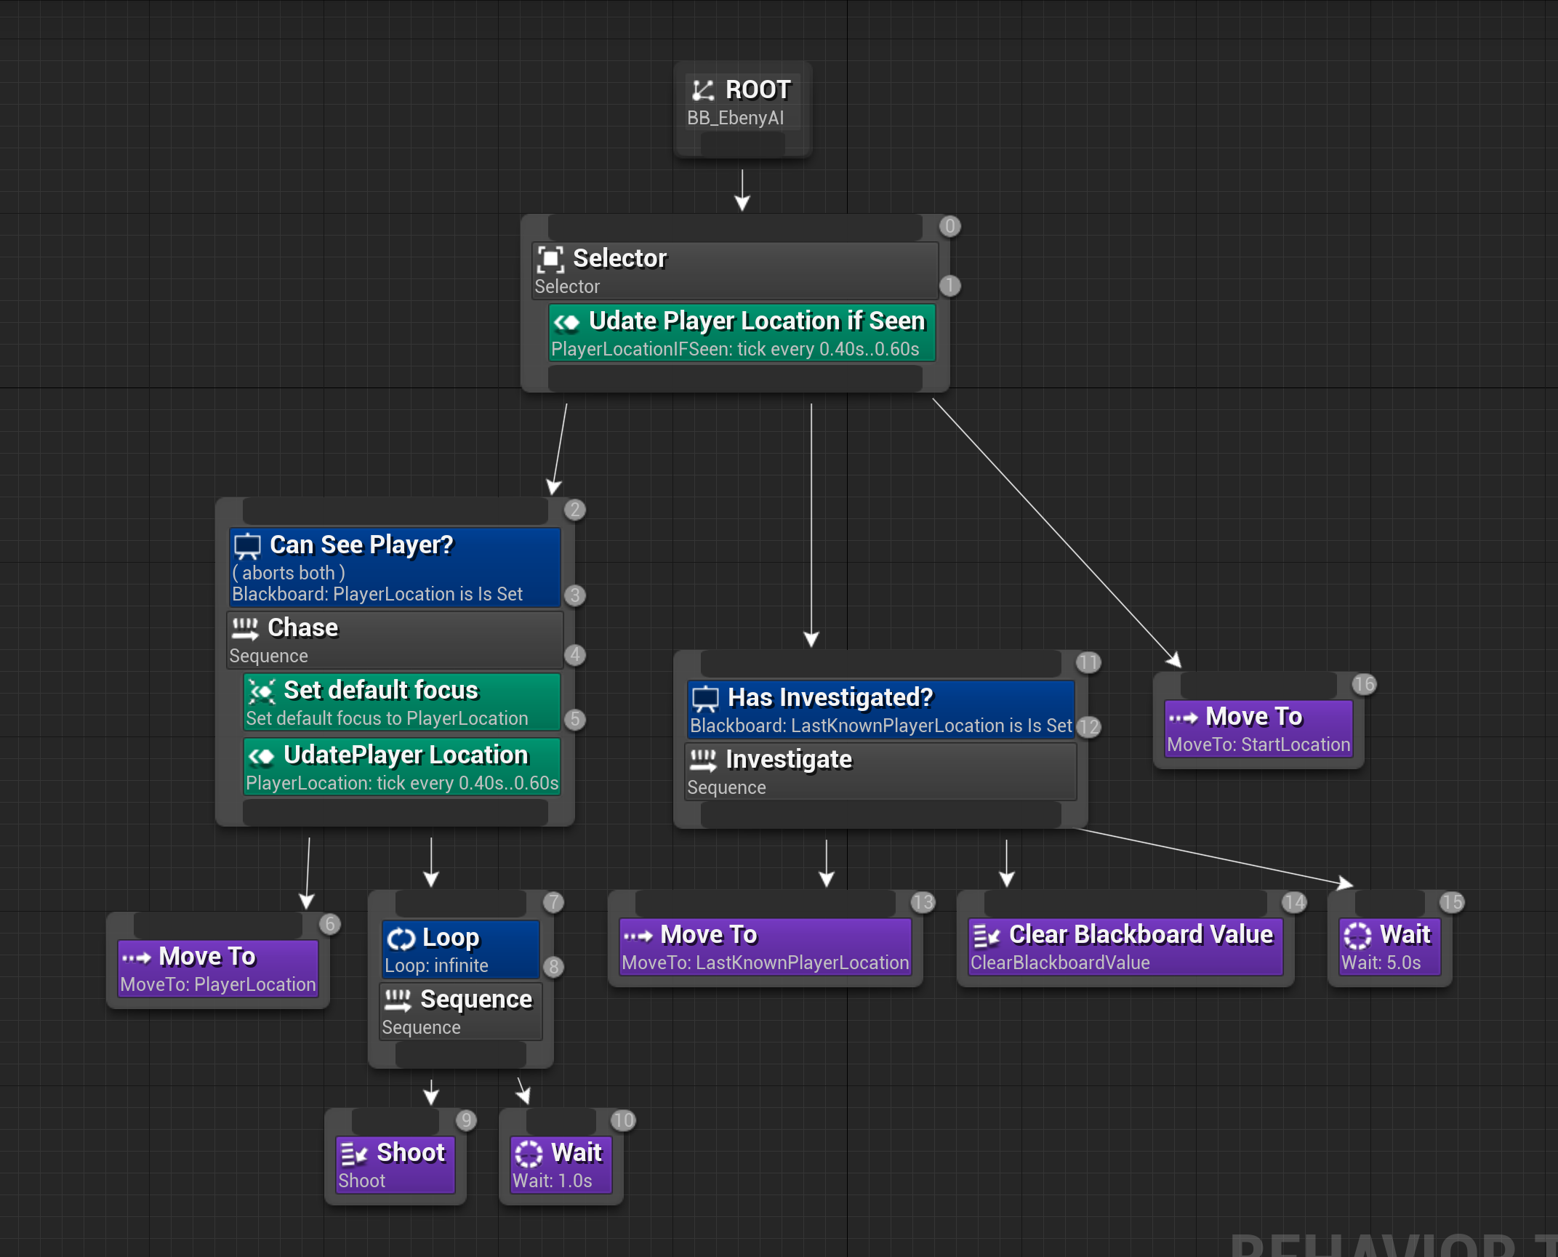Click the Loop decorator icon
Viewport: 1558px width, 1257px height.
(x=401, y=939)
